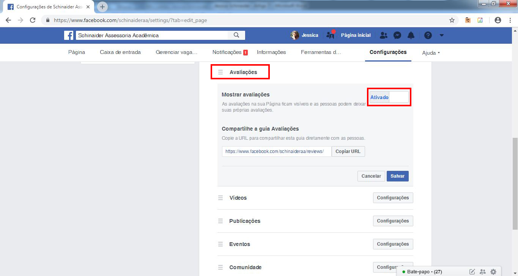Collapse the Avaliações section header
Viewport: 518px width, 276px height.
[x=243, y=72]
